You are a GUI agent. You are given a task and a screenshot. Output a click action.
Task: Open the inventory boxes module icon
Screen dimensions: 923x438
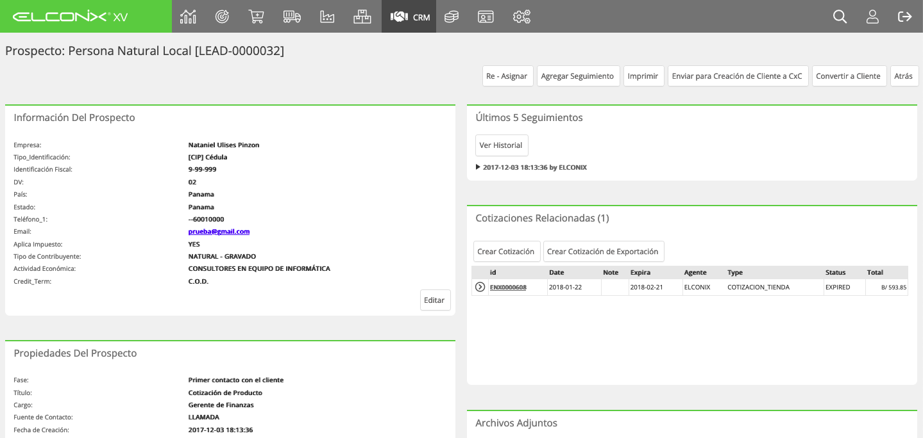click(x=362, y=17)
